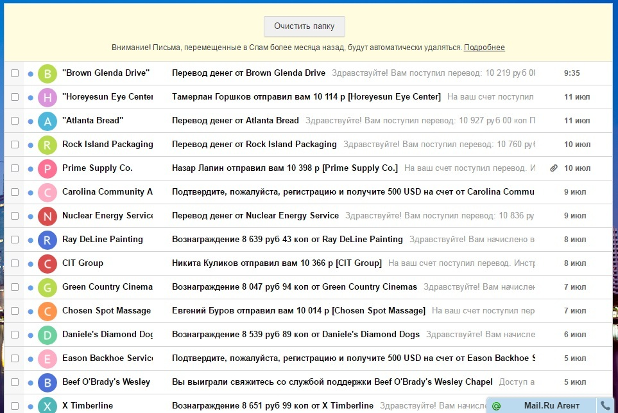Image resolution: width=618 pixels, height=413 pixels.
Task: Tick the Rock Island Packaging row checkbox
Action: click(15, 145)
